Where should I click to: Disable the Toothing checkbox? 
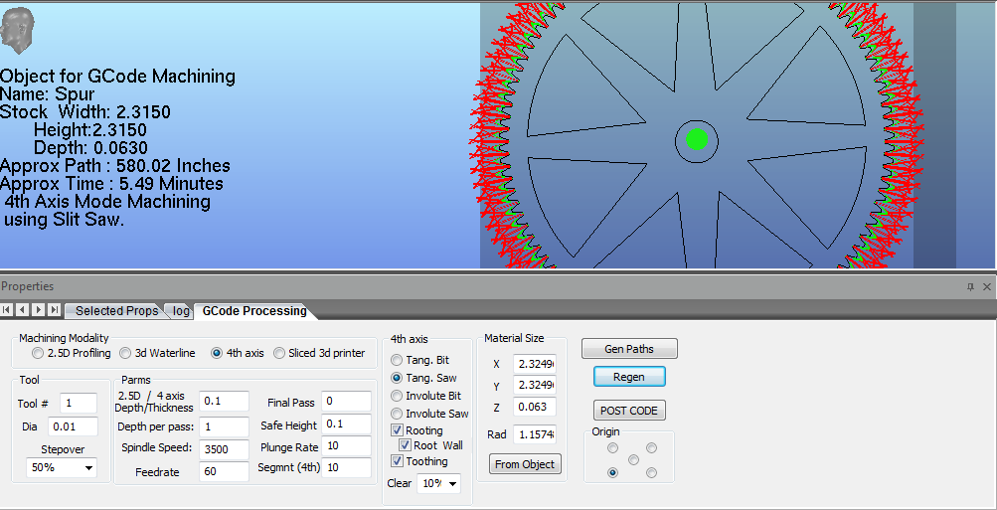click(398, 461)
